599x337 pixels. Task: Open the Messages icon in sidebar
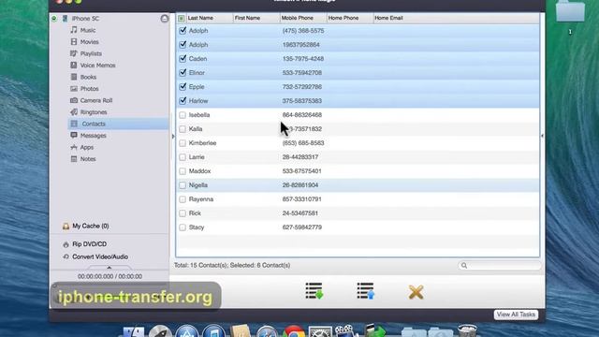(x=74, y=135)
